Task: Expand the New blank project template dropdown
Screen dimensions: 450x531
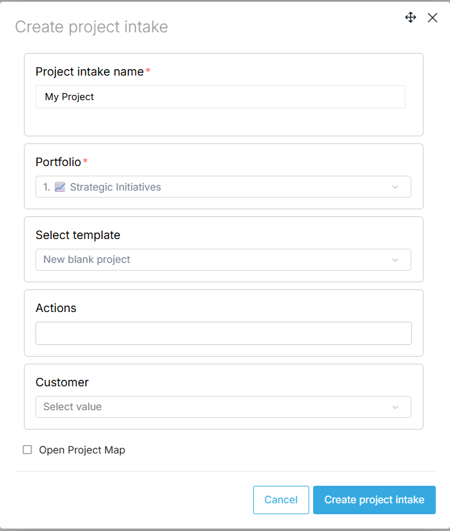Action: coord(223,260)
